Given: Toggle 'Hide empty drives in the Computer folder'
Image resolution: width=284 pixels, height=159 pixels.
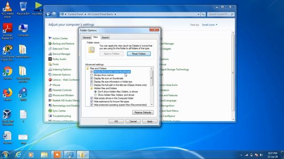Looking at the screenshot, I should [x=92, y=98].
